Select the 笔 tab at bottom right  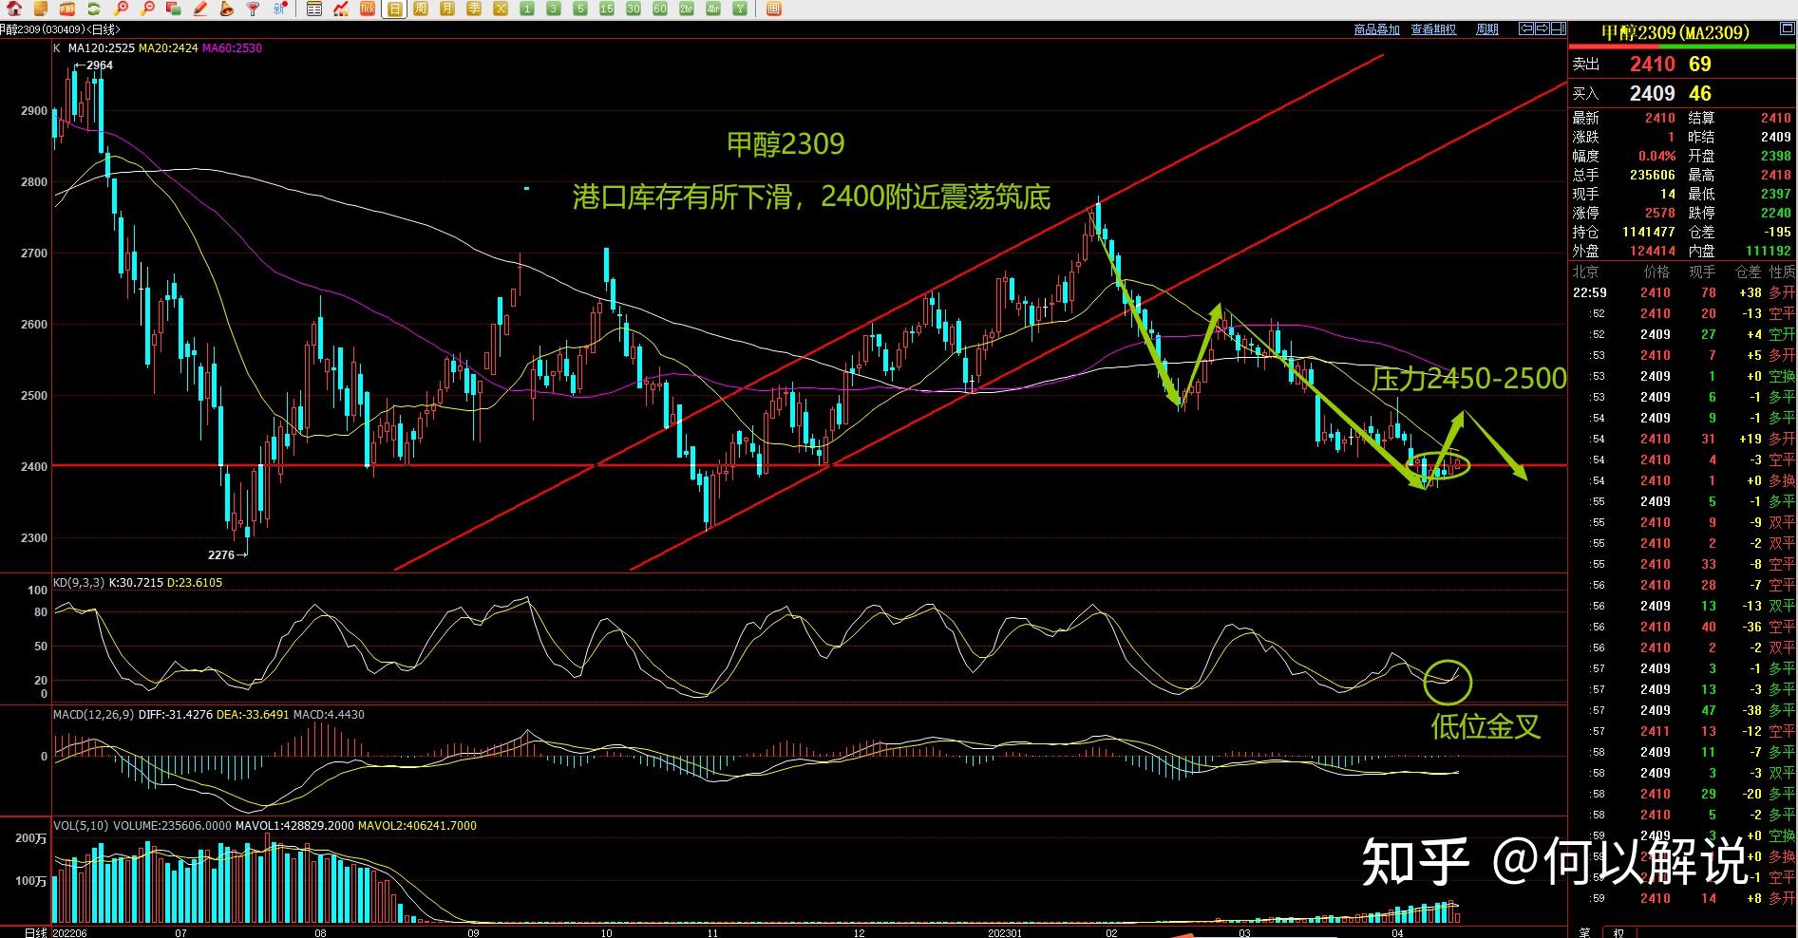[x=1584, y=931]
